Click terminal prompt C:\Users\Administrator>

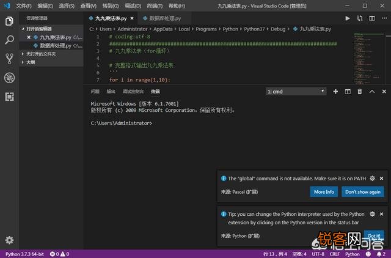tap(121, 123)
